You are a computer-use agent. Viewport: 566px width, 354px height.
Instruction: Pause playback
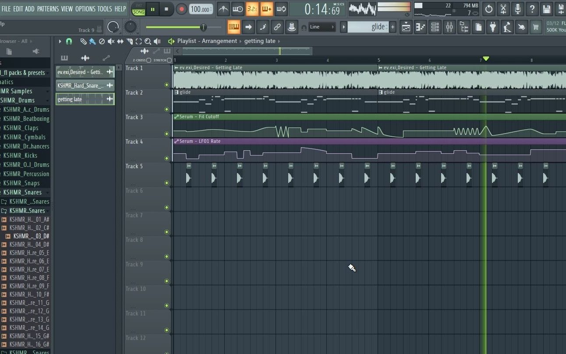click(x=152, y=9)
